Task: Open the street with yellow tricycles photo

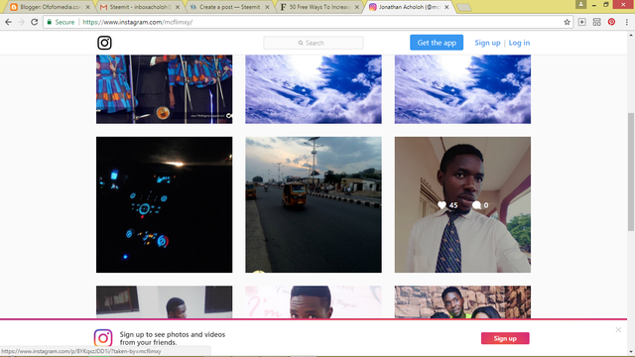Action: click(314, 204)
